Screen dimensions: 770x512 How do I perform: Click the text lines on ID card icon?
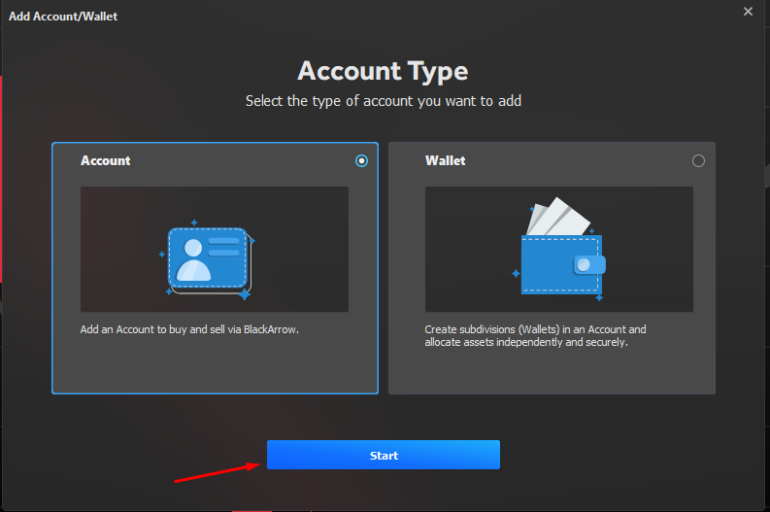223,246
